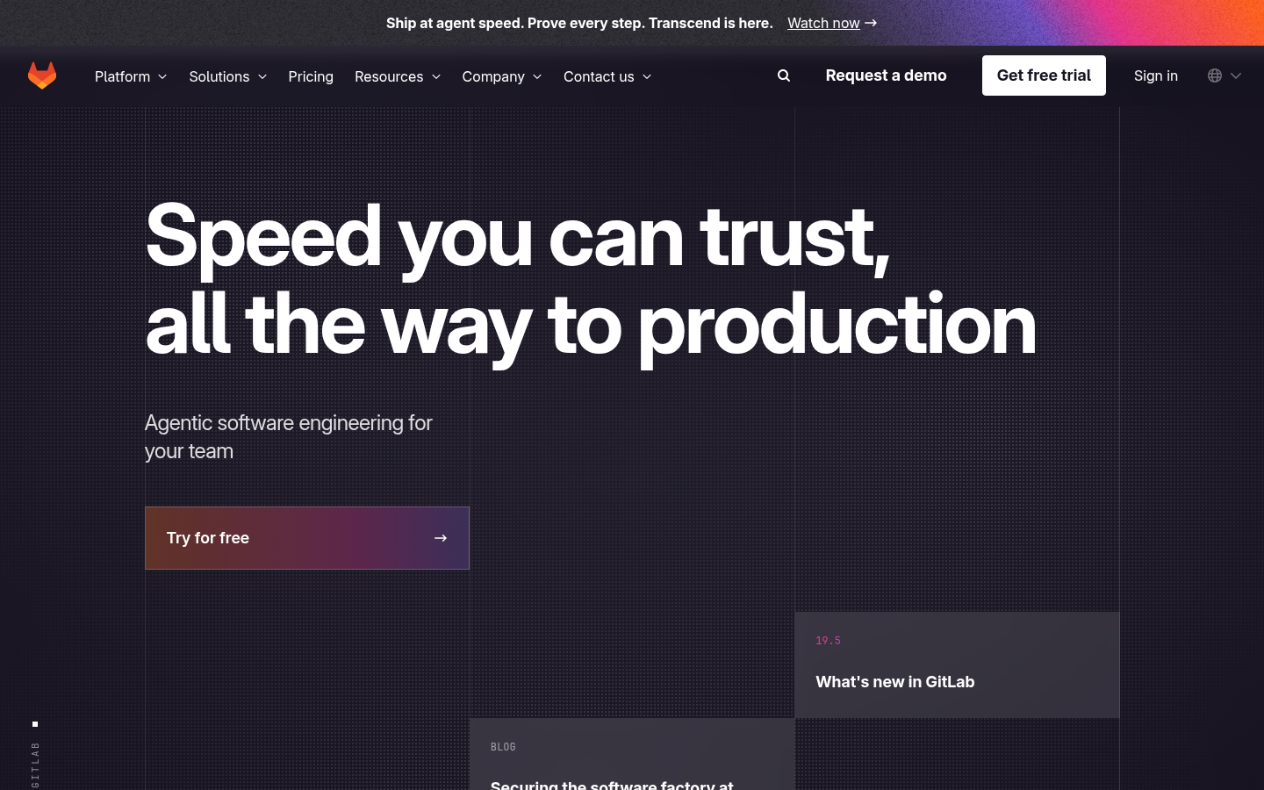The image size is (1264, 790).
Task: Go to the Pricing page
Action: tap(311, 76)
